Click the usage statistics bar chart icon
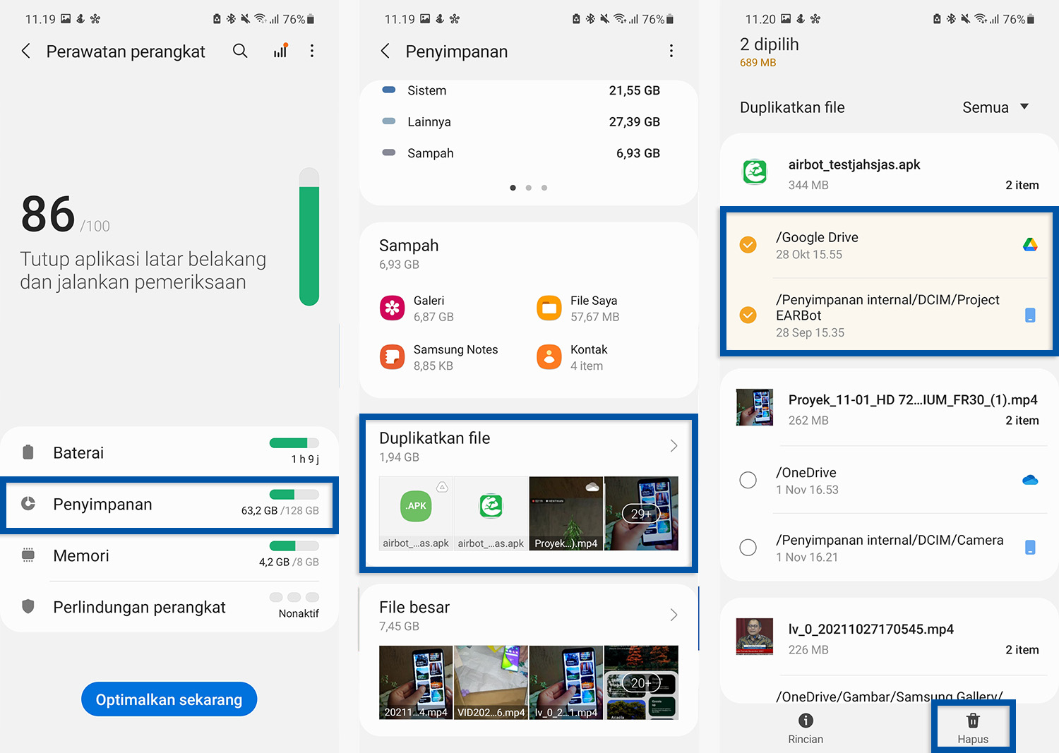 coord(280,50)
